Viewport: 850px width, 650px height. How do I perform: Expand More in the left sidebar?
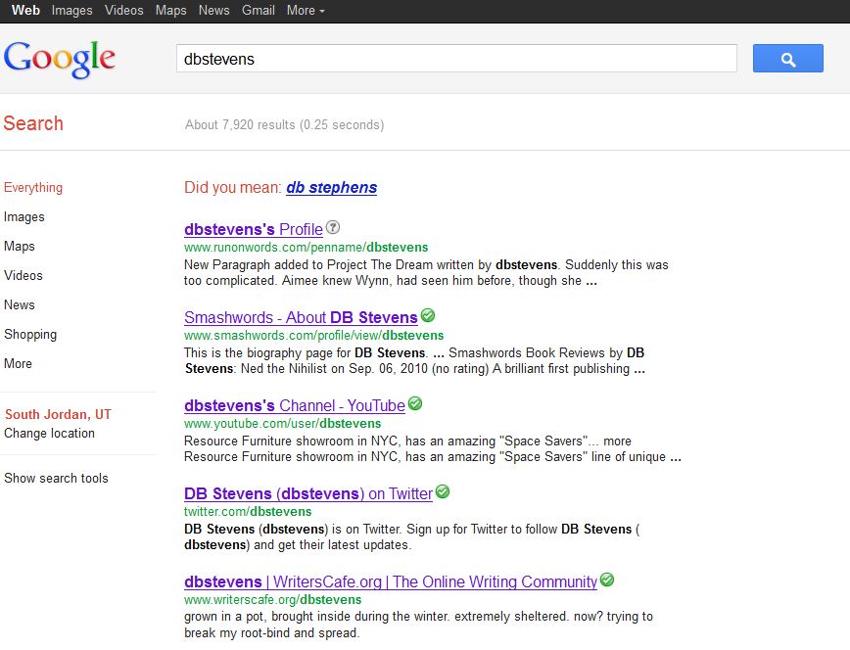(x=18, y=364)
